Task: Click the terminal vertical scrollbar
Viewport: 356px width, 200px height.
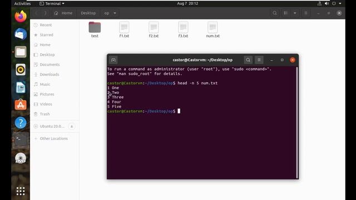Action: coord(297,123)
